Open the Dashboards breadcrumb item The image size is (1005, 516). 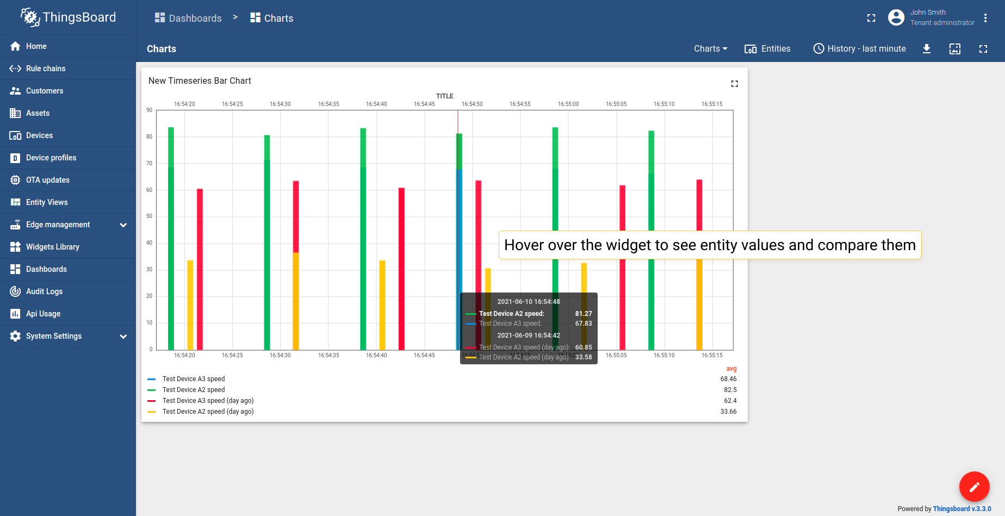188,18
